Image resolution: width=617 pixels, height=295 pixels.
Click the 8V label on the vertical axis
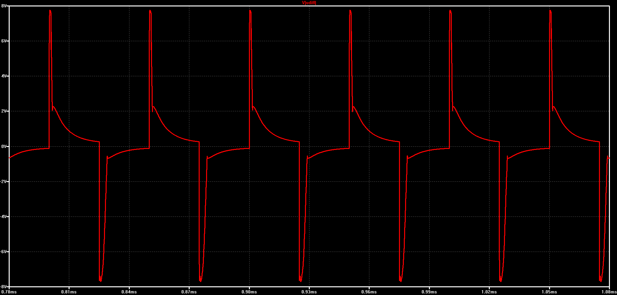(x=4, y=6)
